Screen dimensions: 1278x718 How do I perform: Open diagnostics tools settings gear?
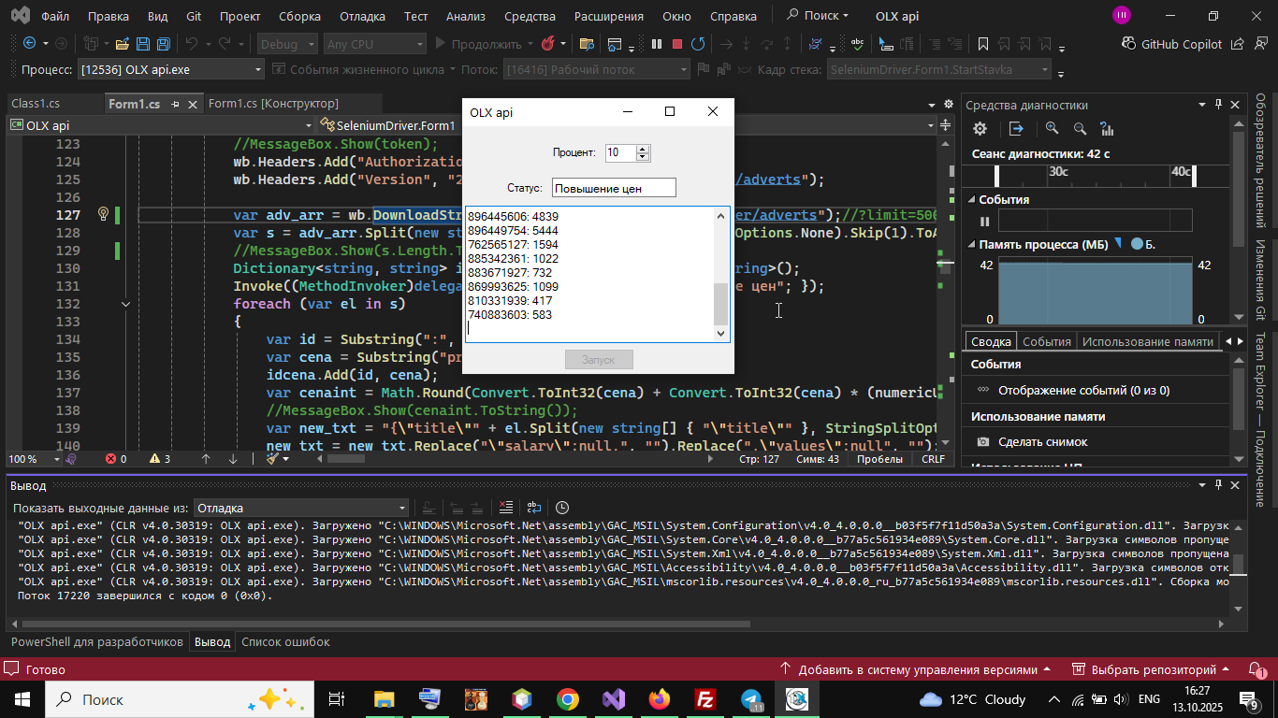pos(980,129)
